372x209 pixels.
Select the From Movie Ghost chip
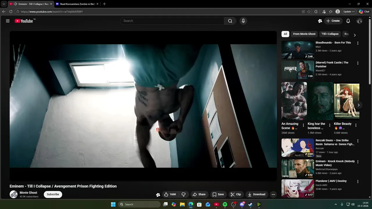(304, 34)
